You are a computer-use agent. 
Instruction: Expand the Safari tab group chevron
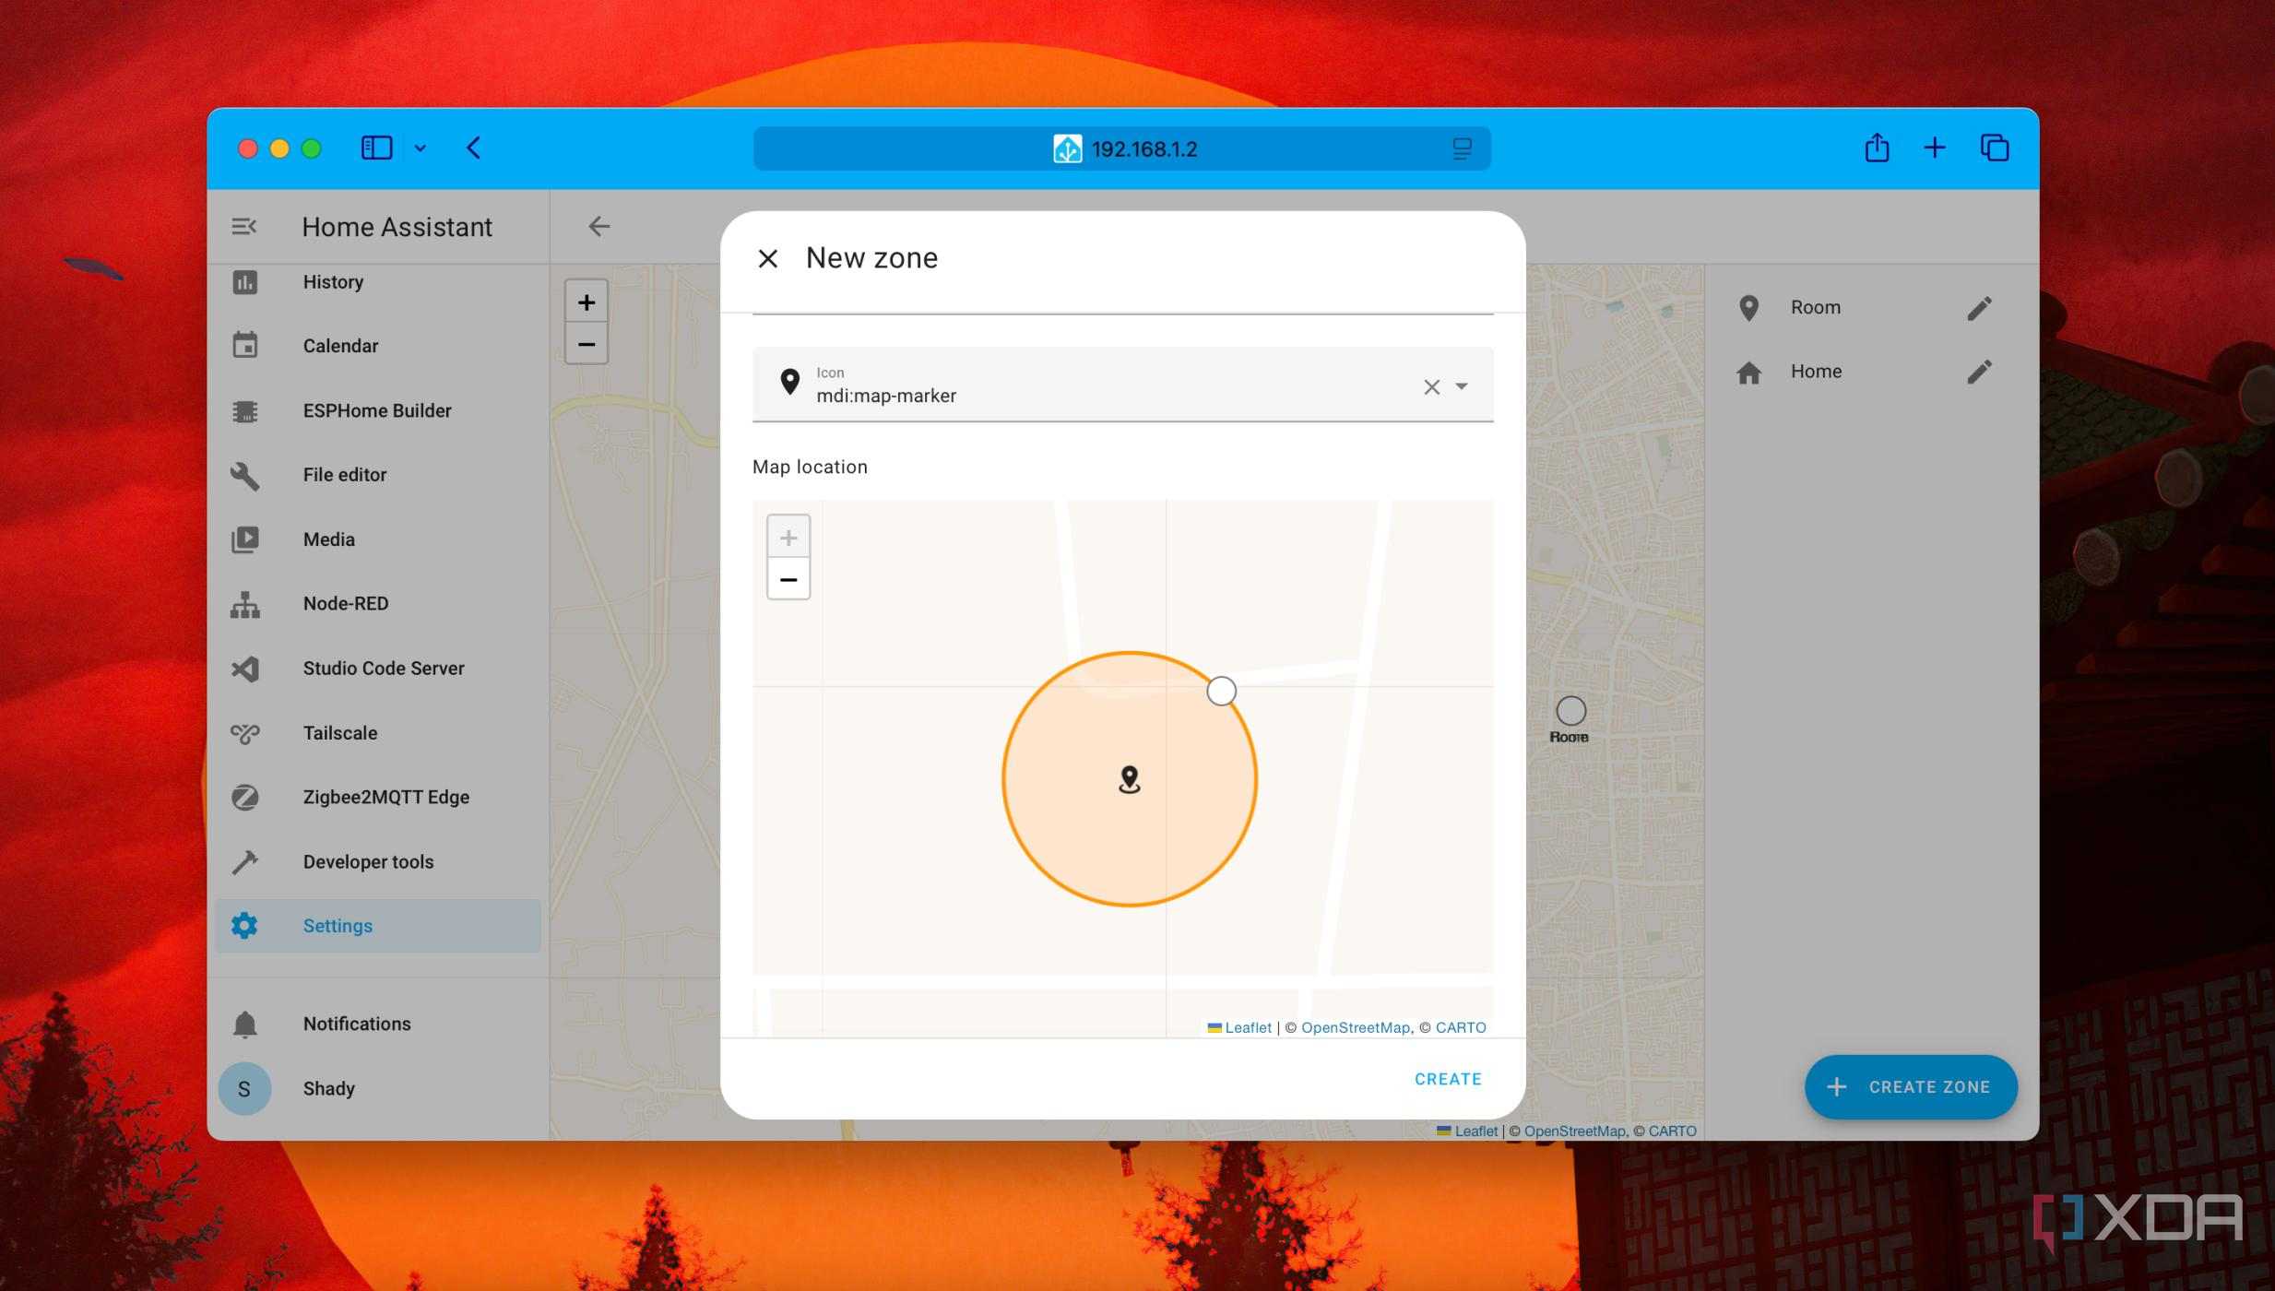click(420, 148)
